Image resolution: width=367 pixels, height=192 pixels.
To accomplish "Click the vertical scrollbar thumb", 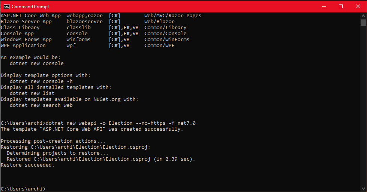I will pyautogui.click(x=363, y=23).
